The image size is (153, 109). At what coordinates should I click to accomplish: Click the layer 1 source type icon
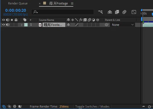pyautogui.click(x=40, y=25)
